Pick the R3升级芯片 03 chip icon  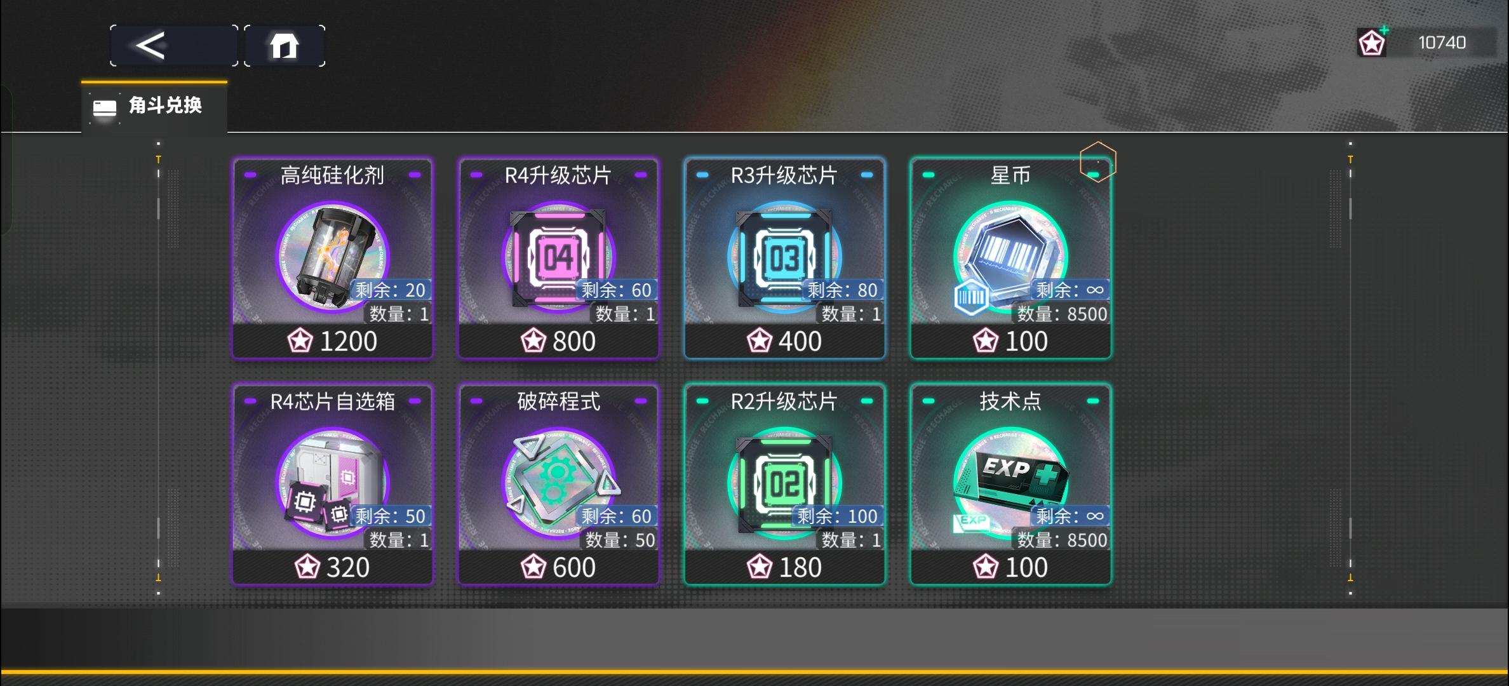784,257
